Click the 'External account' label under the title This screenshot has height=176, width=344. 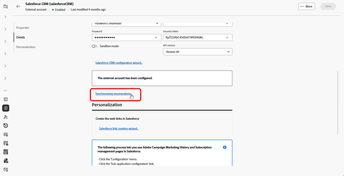tap(36, 10)
